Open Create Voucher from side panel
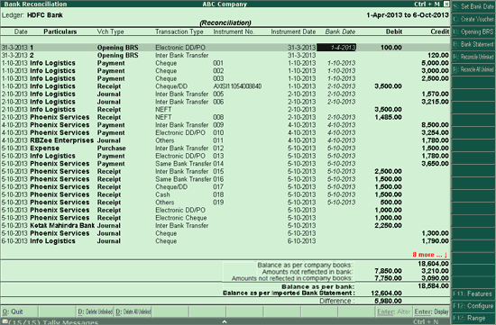The width and height of the screenshot is (496, 325). tap(473, 19)
